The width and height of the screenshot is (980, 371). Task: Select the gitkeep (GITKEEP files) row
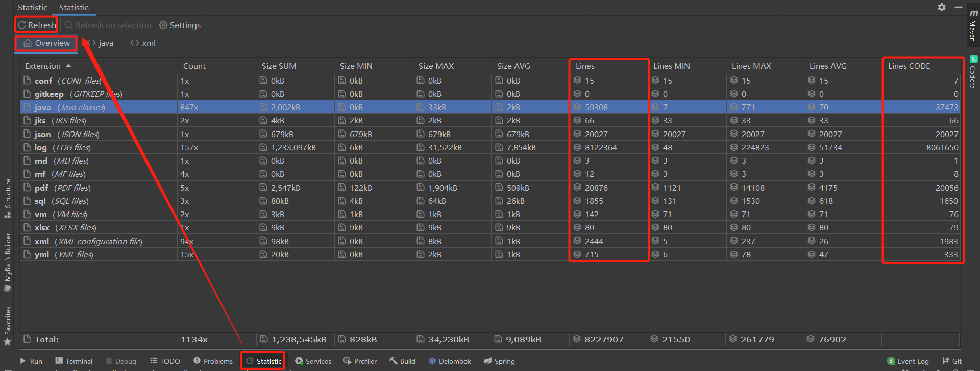[490, 94]
